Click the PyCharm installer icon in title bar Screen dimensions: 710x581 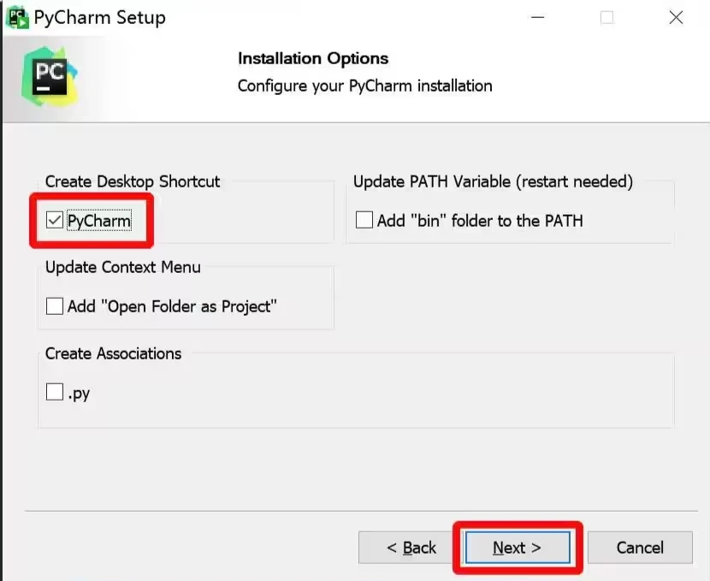click(x=17, y=17)
